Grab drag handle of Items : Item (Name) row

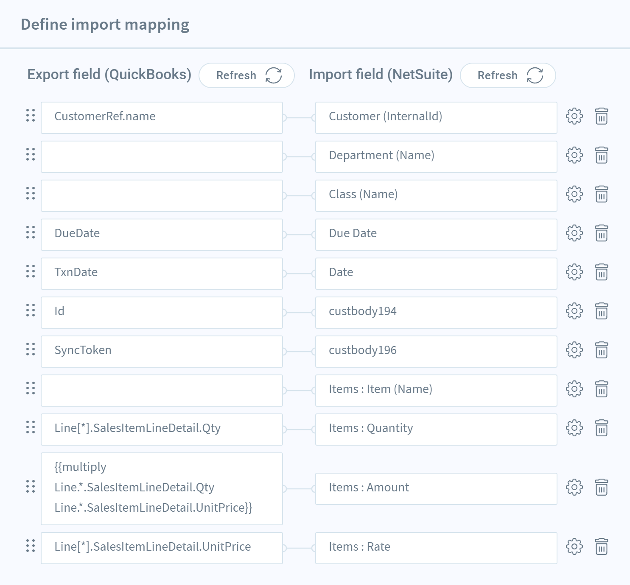31,388
